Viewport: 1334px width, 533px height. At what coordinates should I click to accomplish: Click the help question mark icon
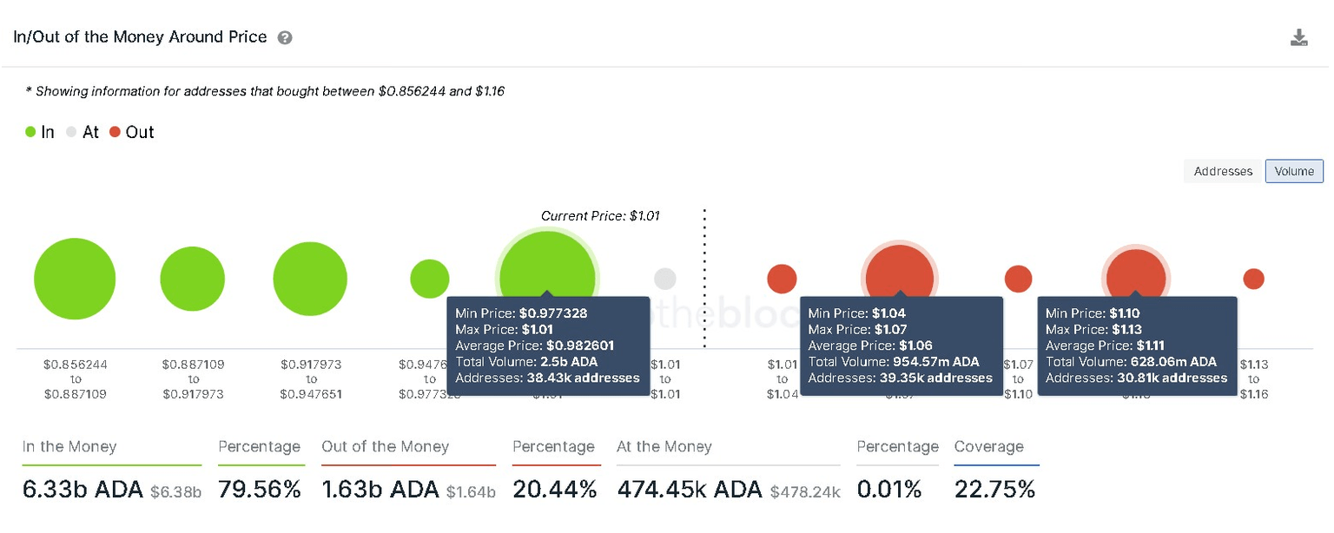(283, 37)
